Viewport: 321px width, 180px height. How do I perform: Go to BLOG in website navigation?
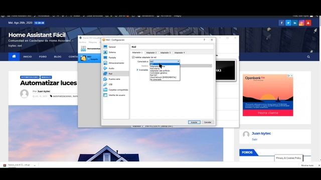[x=58, y=56]
